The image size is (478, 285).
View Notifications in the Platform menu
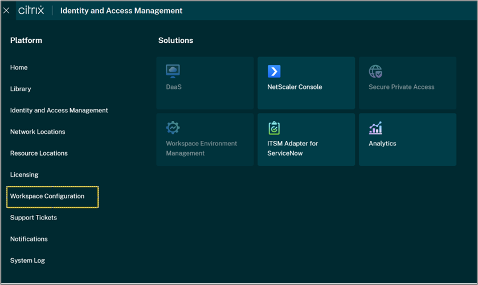28,239
